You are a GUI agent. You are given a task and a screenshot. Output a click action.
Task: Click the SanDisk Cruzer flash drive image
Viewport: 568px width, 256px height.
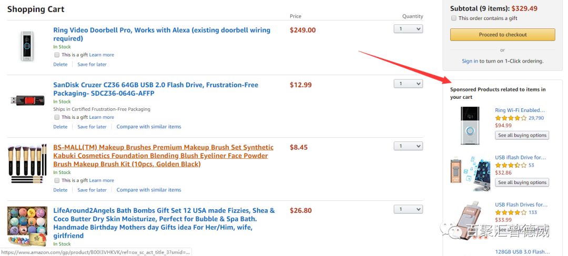click(27, 100)
